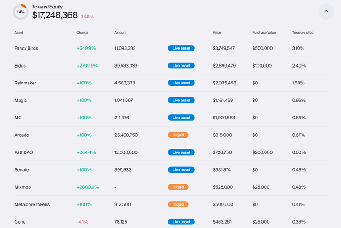
Task: Sort by Treasury Alloc. column header
Action: coord(303,33)
